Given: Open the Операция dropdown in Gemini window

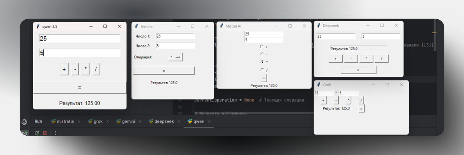Looking at the screenshot, I should coord(175,57).
